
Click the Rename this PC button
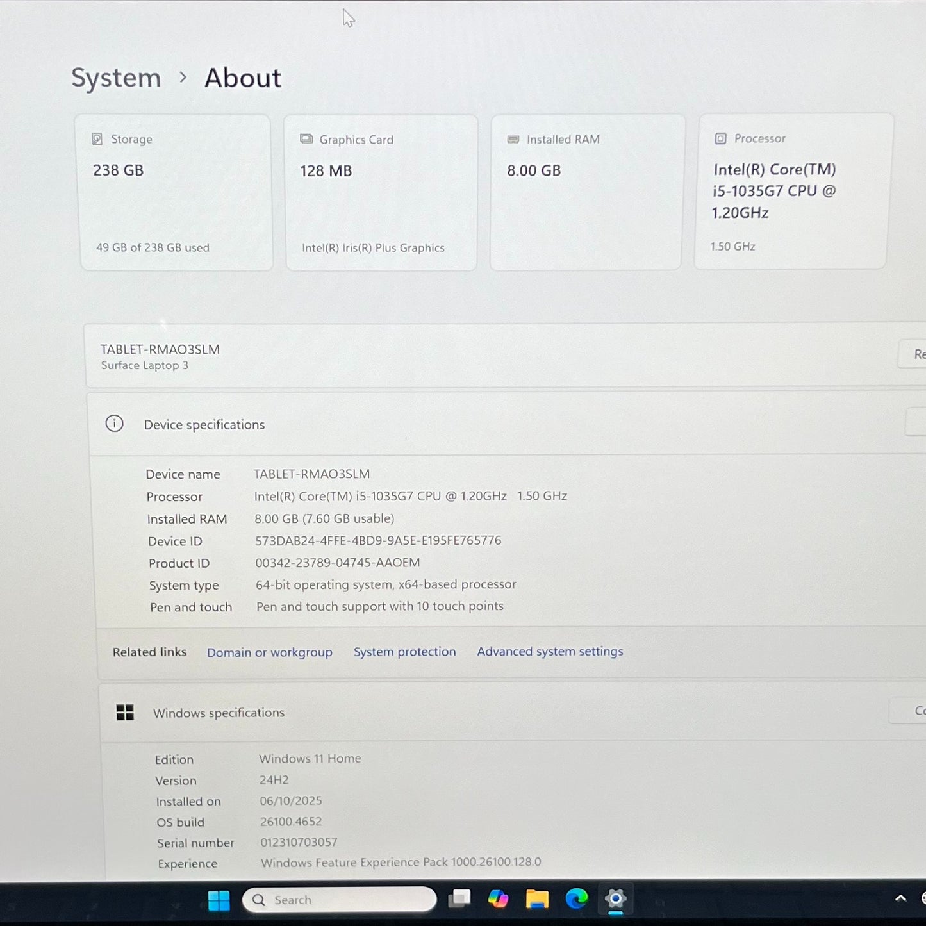(x=918, y=354)
